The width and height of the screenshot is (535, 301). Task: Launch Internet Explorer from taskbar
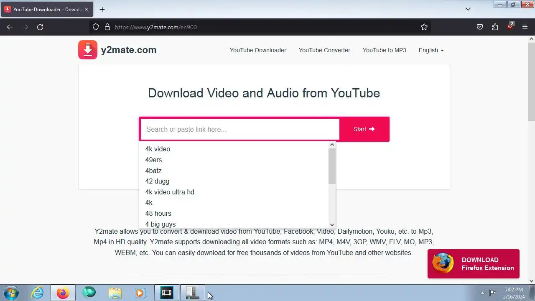click(x=38, y=293)
